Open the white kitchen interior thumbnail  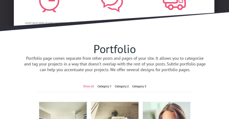coord(63,110)
